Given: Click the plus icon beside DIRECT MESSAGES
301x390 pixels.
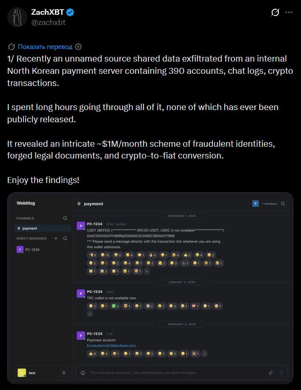Looking at the screenshot, I should 56,238.
